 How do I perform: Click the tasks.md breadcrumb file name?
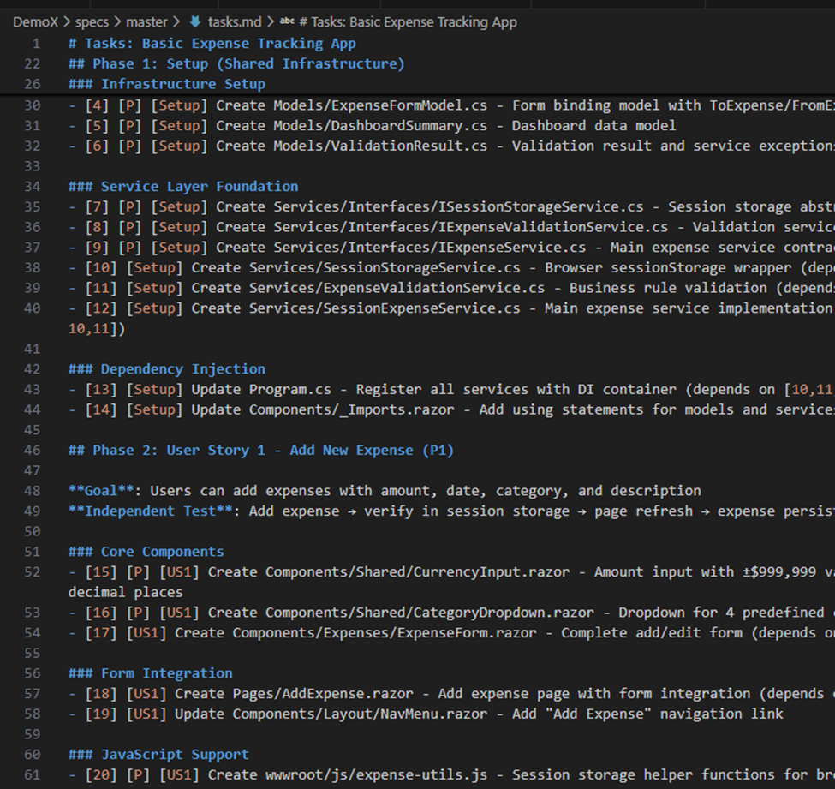pos(235,21)
